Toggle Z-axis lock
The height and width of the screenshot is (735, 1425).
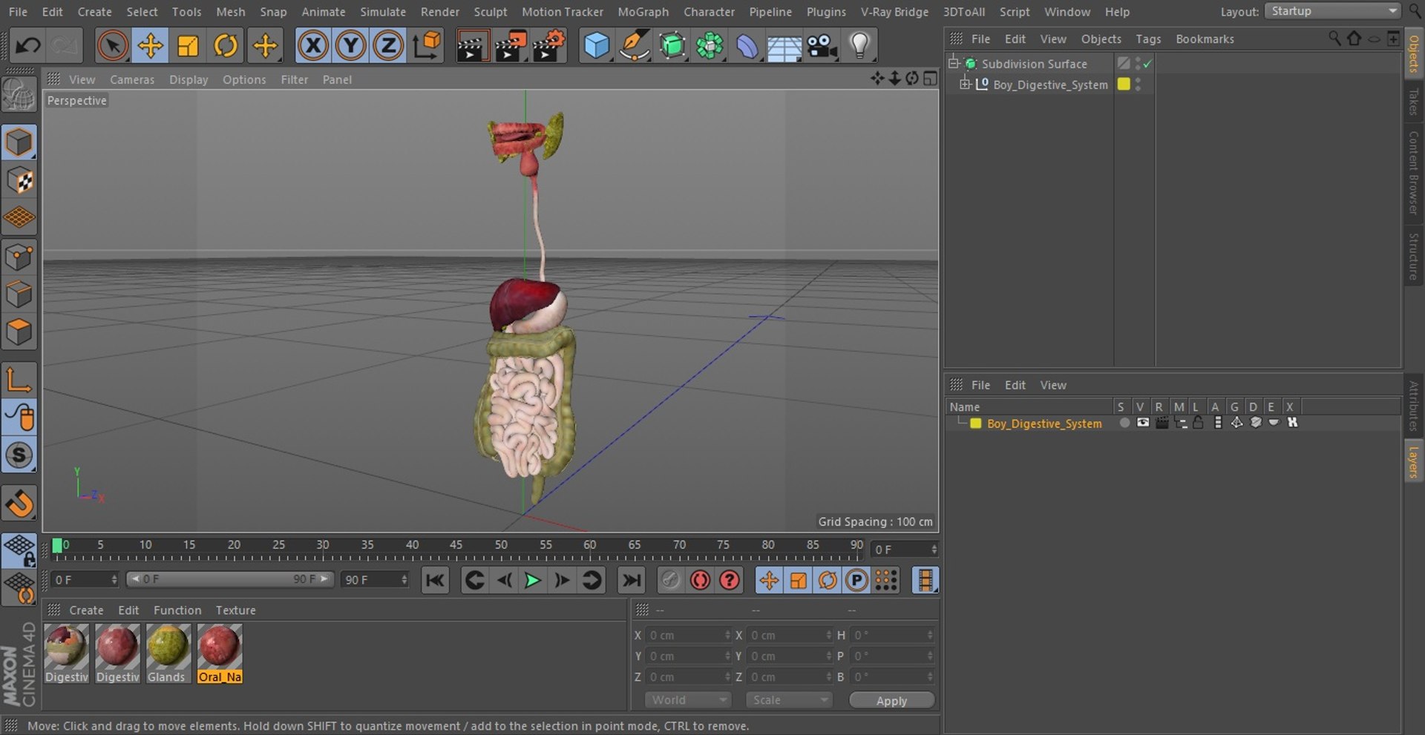pos(387,46)
